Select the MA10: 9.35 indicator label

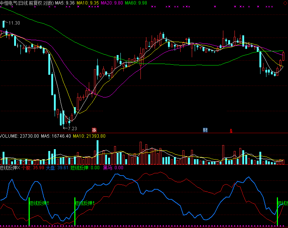(x=88, y=3)
